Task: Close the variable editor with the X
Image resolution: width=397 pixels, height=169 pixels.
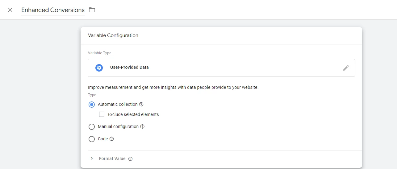Action: tap(10, 10)
